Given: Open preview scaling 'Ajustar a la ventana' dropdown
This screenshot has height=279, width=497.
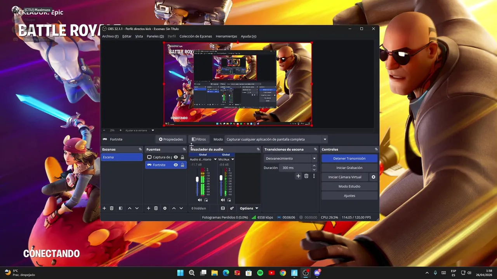Looking at the screenshot, I should pyautogui.click(x=140, y=130).
